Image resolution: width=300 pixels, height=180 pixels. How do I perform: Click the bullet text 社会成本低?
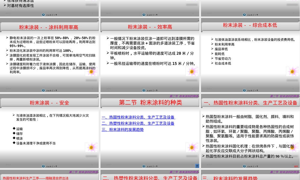223,64
